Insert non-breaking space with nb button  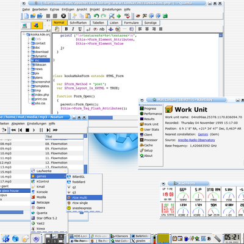coord(102,29)
